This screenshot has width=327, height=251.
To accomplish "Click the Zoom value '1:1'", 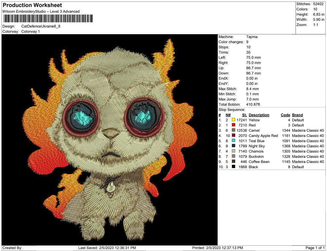I will tap(315, 25).
